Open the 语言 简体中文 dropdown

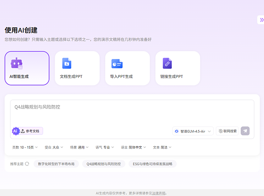pyautogui.click(x=133, y=147)
